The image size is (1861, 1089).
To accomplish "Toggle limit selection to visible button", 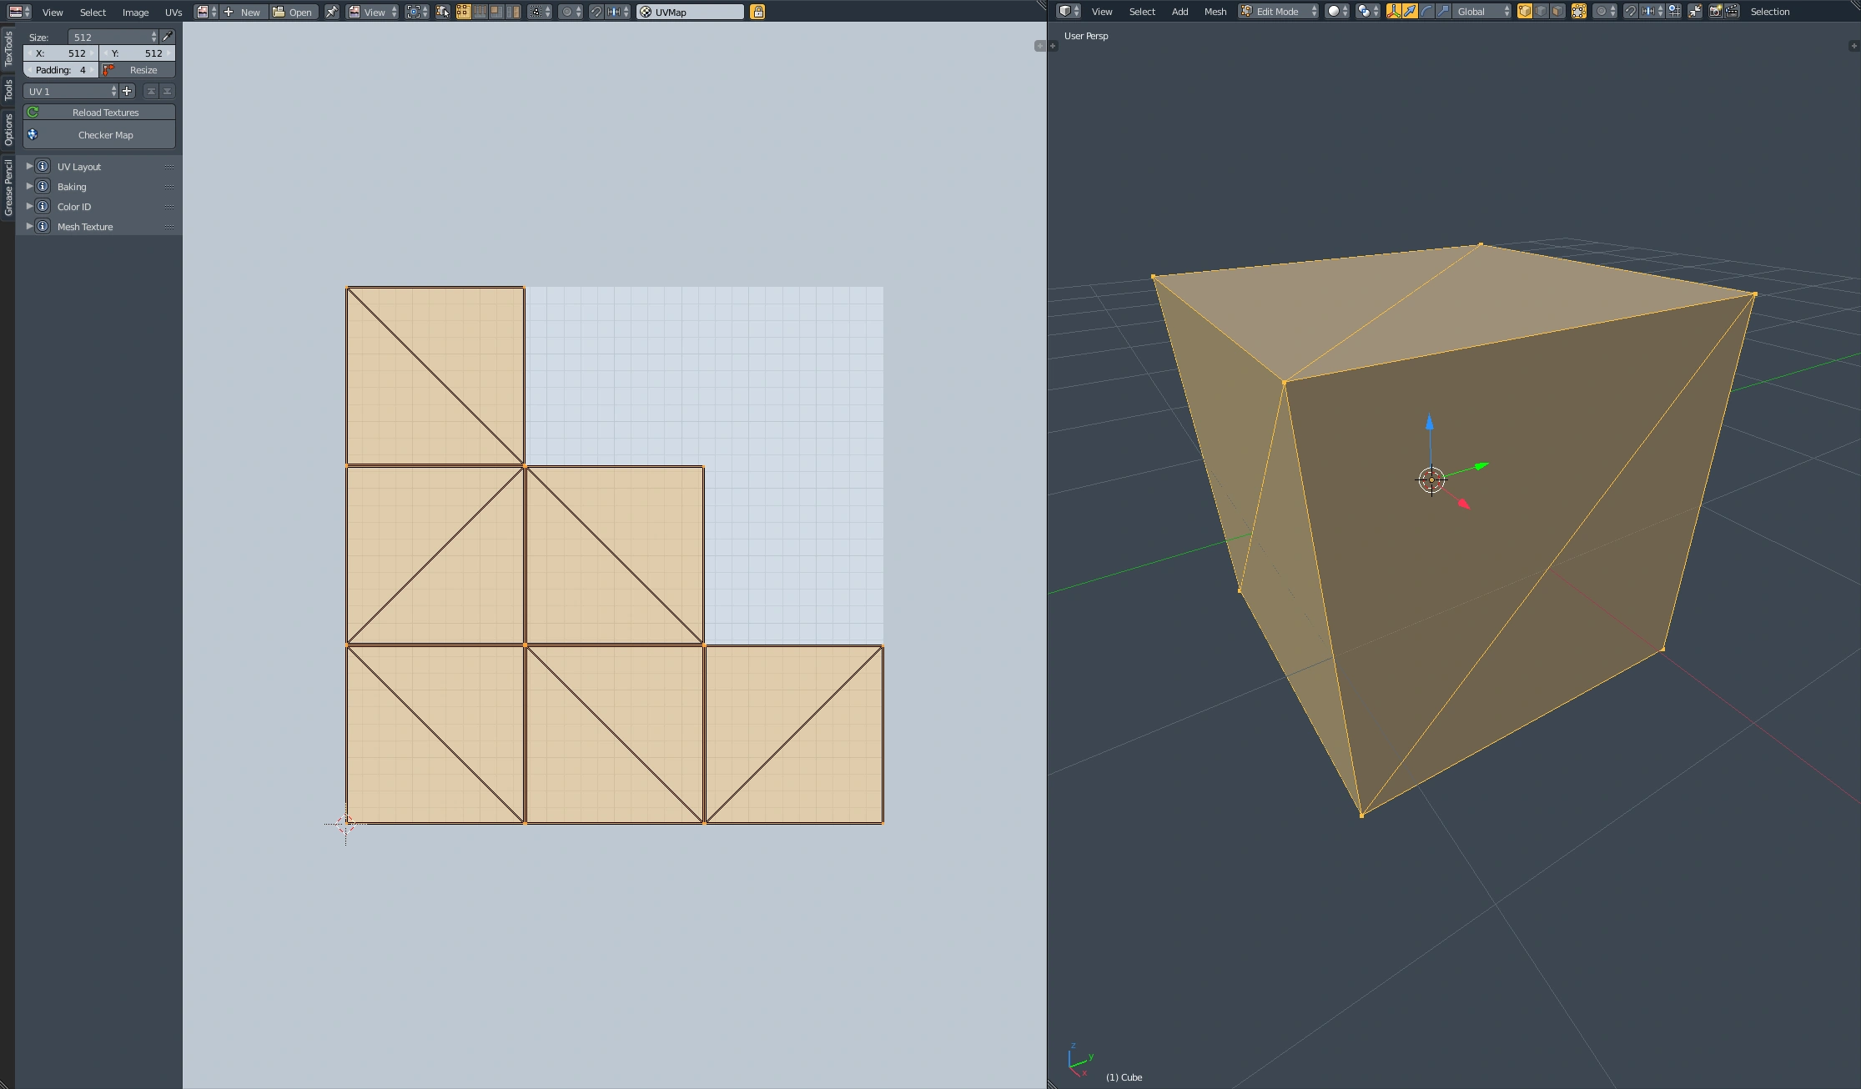I will tap(1579, 12).
